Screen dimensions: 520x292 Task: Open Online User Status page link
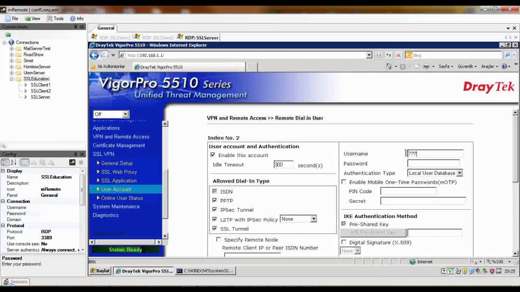tap(122, 198)
